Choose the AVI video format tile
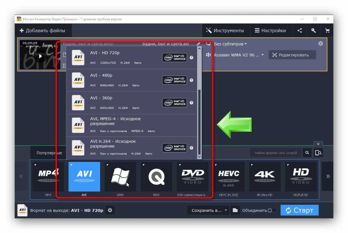Viewport: 348px width, 233px height. (x=84, y=177)
